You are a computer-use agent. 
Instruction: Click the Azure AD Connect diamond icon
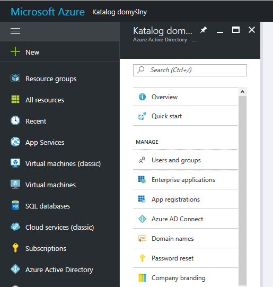(142, 219)
